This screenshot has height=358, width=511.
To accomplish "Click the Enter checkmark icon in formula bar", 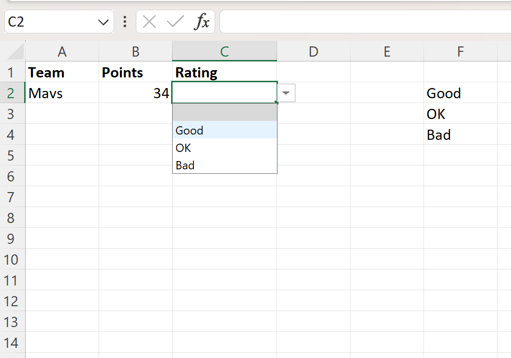I will click(175, 21).
